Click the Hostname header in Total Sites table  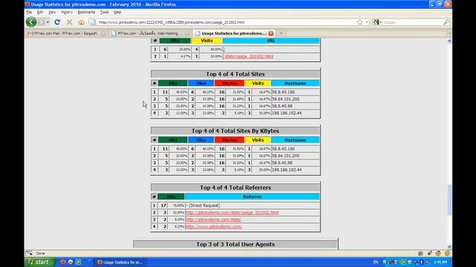295,83
